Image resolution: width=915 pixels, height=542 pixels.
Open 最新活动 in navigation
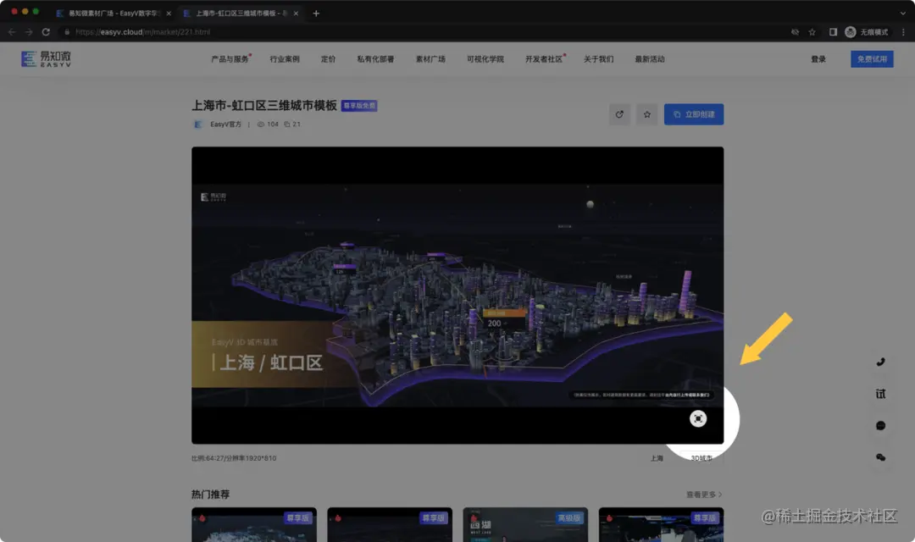[650, 59]
